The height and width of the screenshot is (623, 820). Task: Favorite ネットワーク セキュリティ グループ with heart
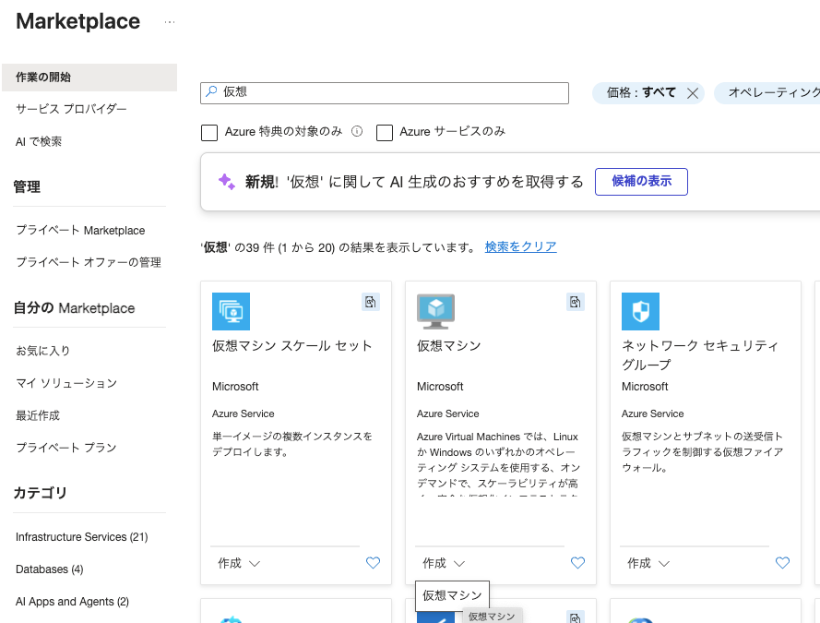(782, 563)
